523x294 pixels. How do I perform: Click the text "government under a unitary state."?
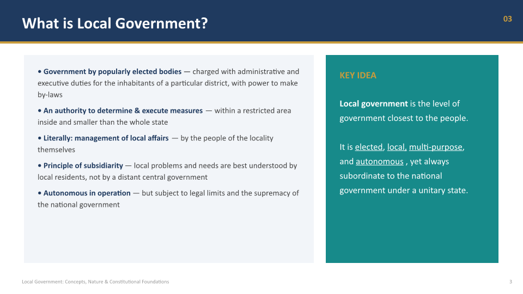404,191
